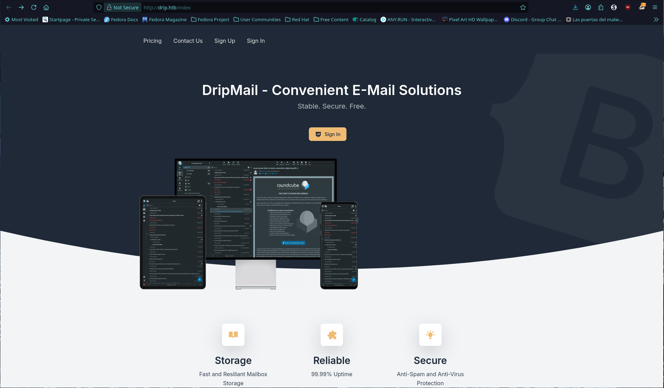Image resolution: width=664 pixels, height=388 pixels.
Task: Open the extensions puzzle-piece menu
Action: point(601,7)
